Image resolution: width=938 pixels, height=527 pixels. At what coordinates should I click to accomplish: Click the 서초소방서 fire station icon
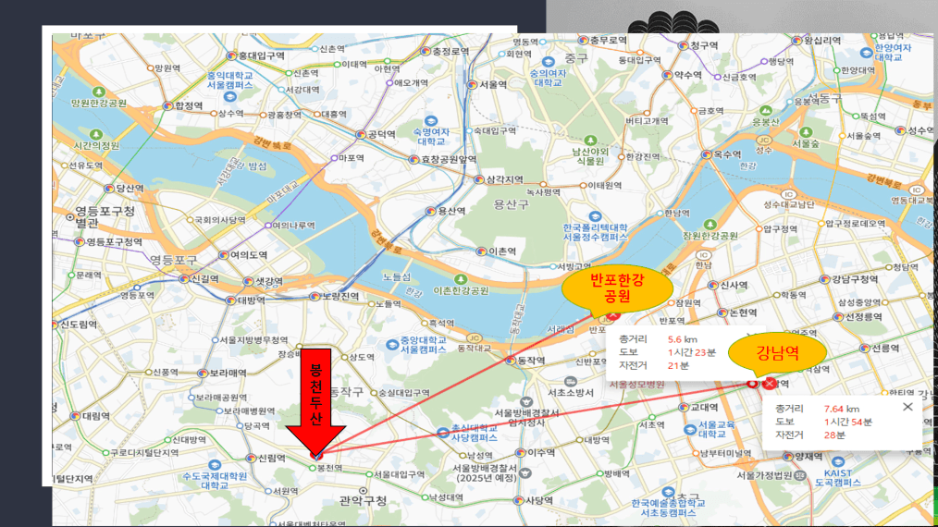tap(571, 381)
